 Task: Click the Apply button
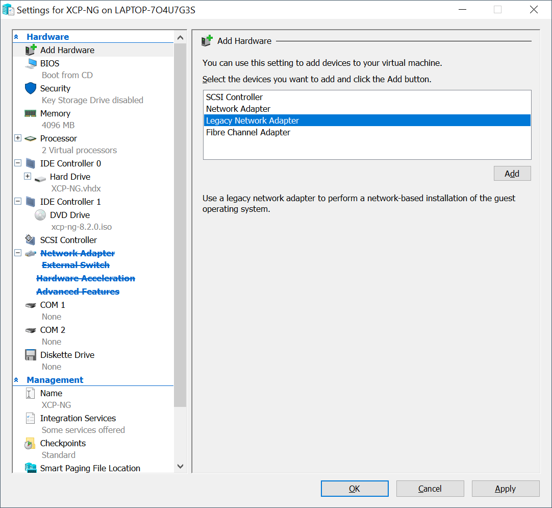(x=505, y=489)
